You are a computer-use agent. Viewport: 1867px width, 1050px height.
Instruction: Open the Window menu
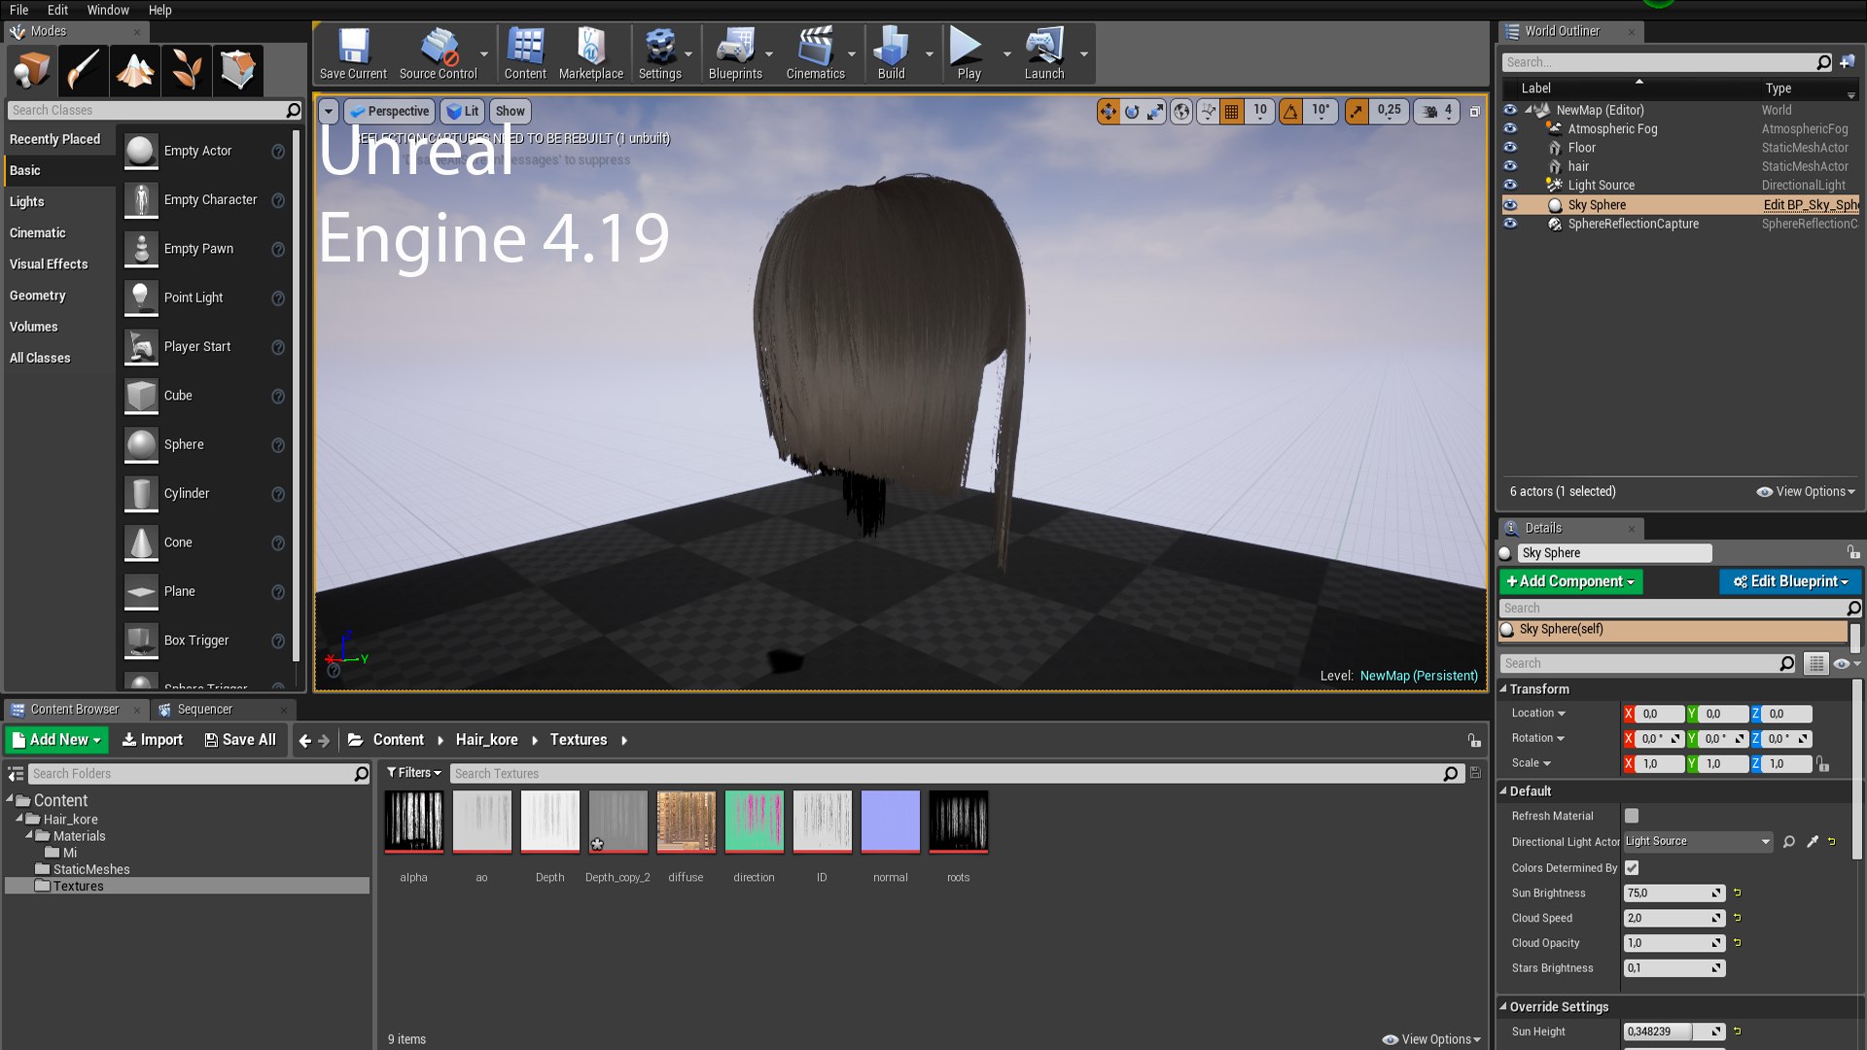click(108, 10)
